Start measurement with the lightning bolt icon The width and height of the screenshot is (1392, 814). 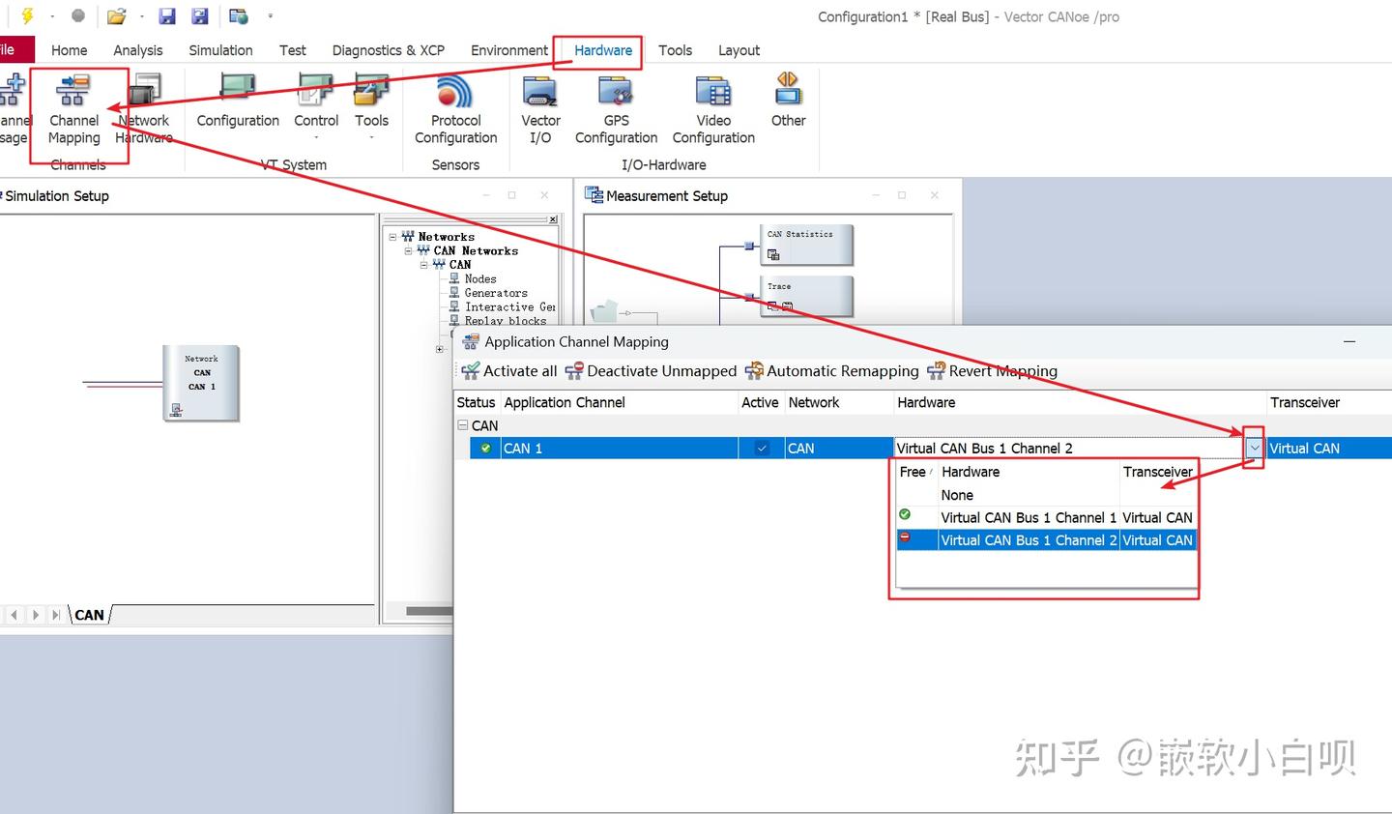pos(27,16)
